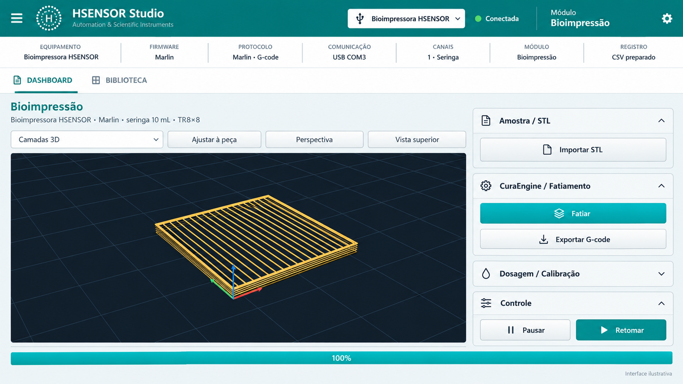
Task: Open the Camadas 3D view dropdown
Action: (87, 140)
